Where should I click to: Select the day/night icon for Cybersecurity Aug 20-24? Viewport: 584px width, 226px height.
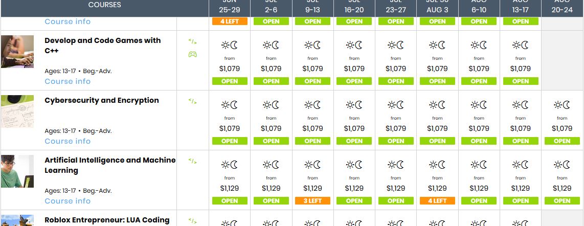click(x=562, y=105)
